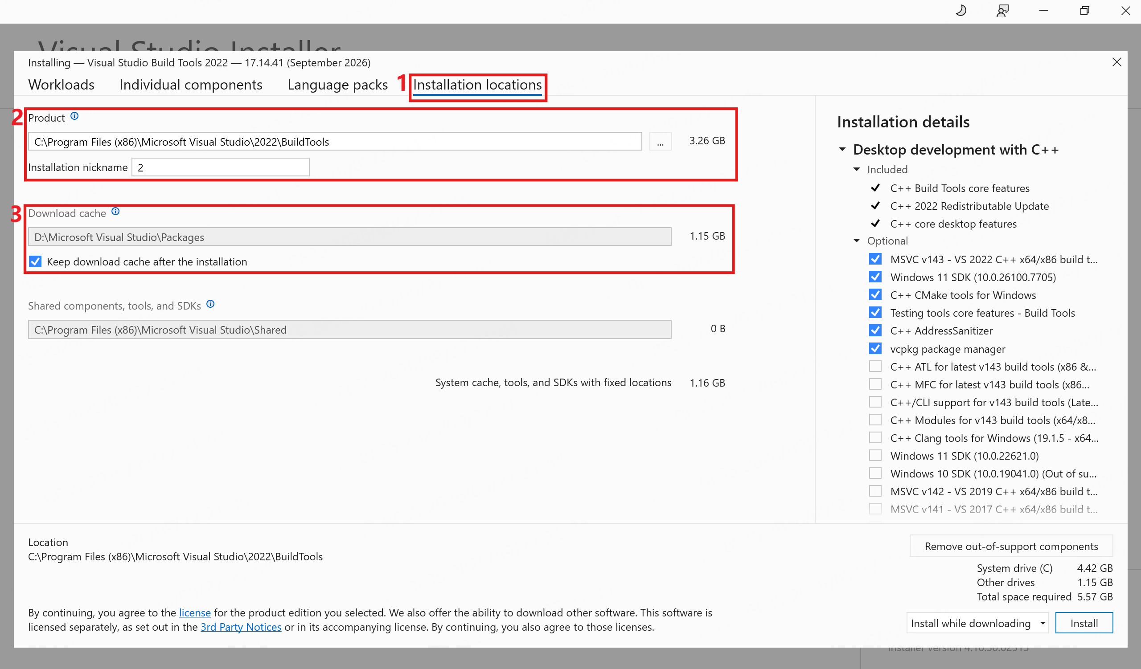
Task: Click the Installation nickname field
Action: pos(221,167)
